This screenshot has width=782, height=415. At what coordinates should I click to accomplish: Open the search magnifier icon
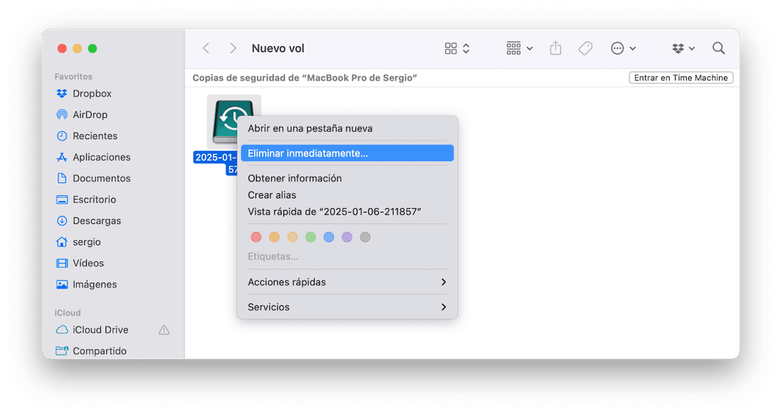pos(718,48)
